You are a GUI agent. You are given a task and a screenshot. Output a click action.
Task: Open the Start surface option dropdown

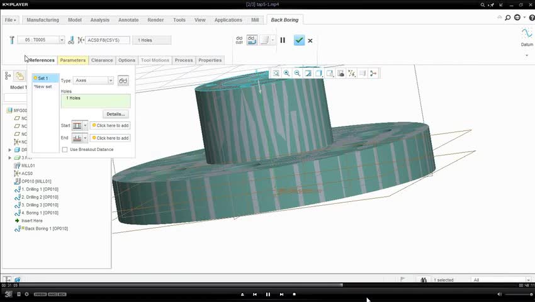click(x=85, y=126)
